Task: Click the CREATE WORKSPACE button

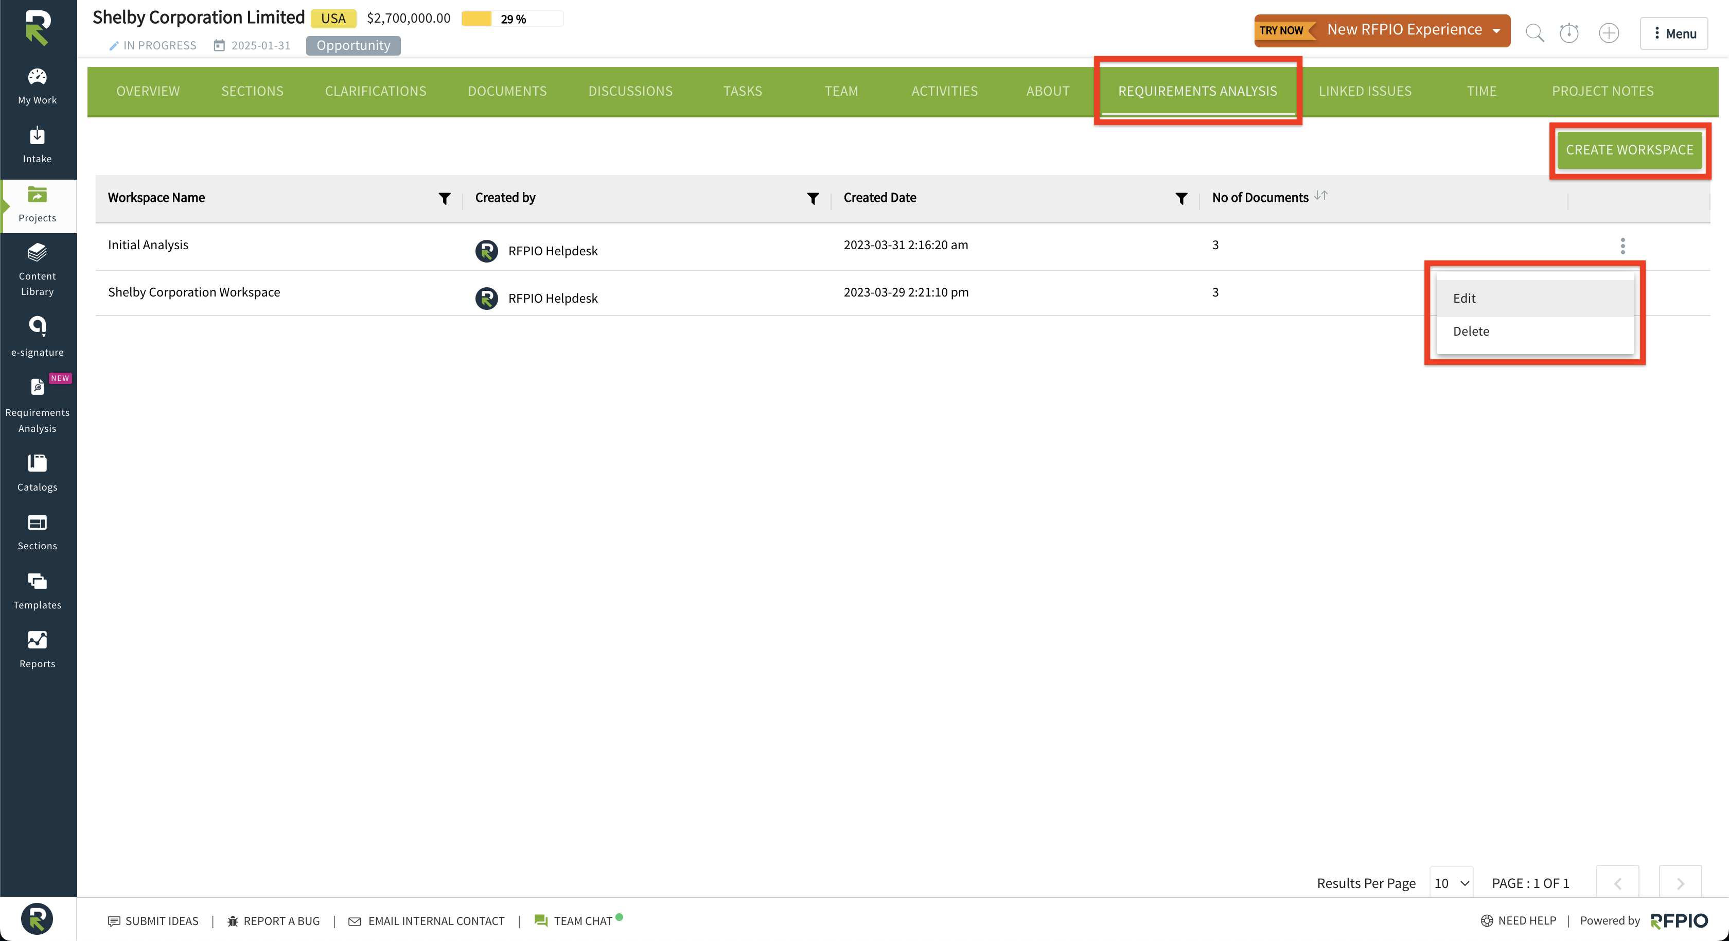Action: pyautogui.click(x=1630, y=150)
